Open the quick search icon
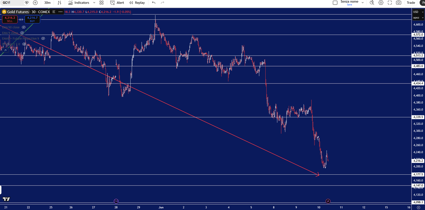This screenshot has width=425, height=210. [x=372, y=2]
